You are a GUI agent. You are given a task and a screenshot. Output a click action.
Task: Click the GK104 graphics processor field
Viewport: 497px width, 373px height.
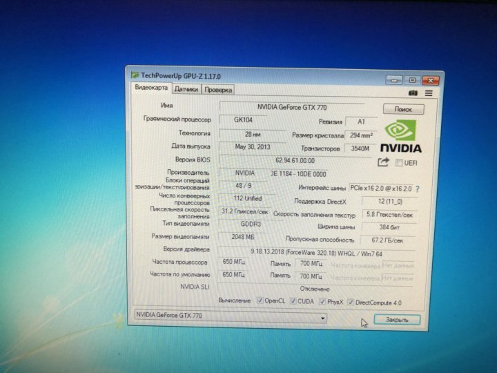(x=243, y=120)
